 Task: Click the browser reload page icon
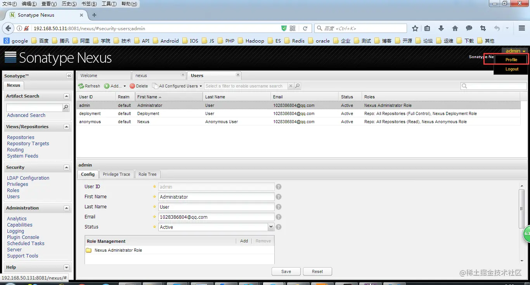tap(305, 28)
